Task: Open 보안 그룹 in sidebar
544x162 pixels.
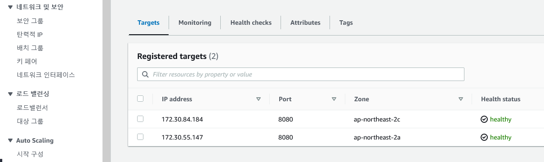Action: click(x=30, y=21)
